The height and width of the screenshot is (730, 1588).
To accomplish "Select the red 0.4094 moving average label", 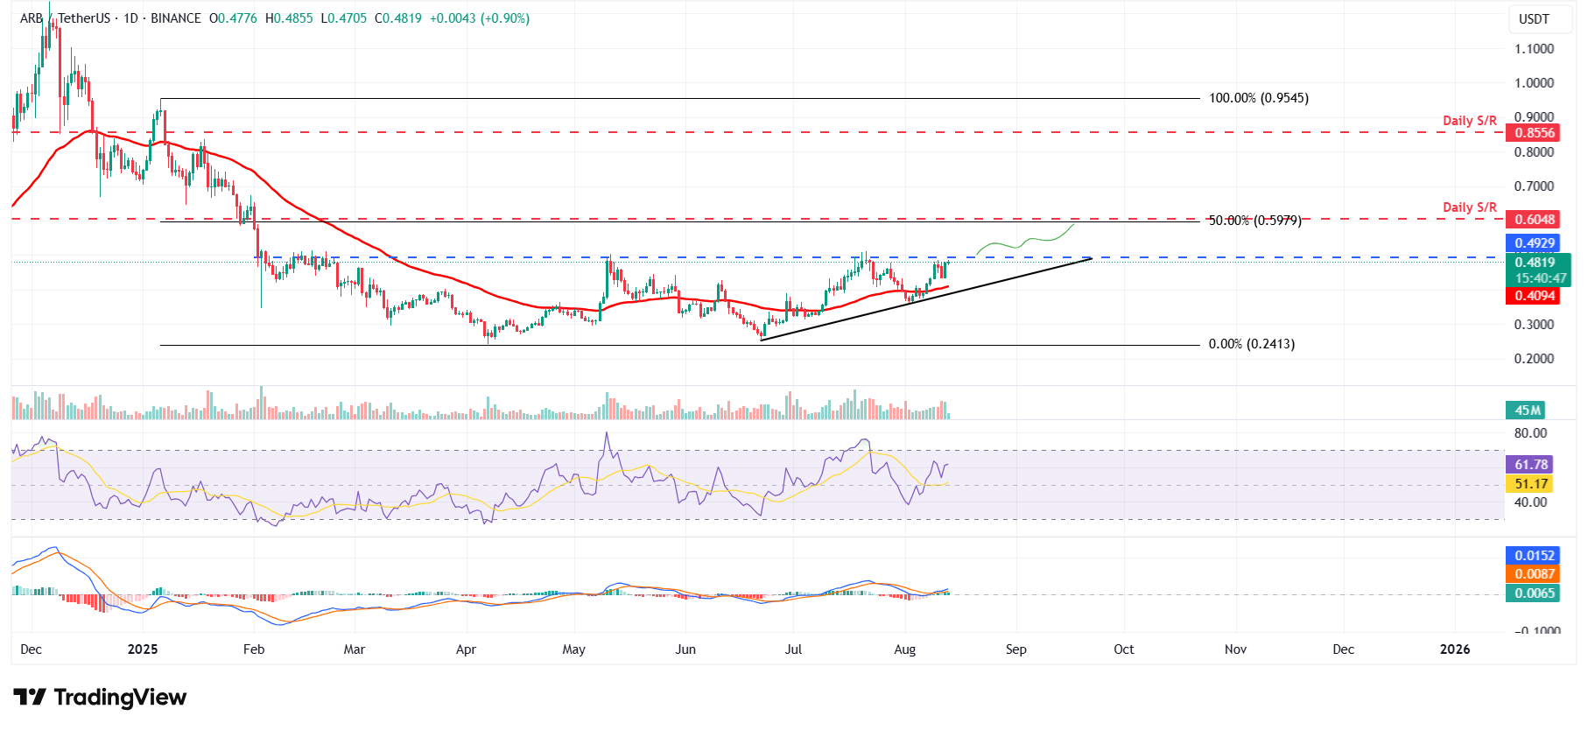I will 1535,296.
